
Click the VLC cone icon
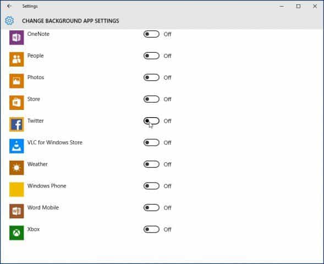click(17, 146)
